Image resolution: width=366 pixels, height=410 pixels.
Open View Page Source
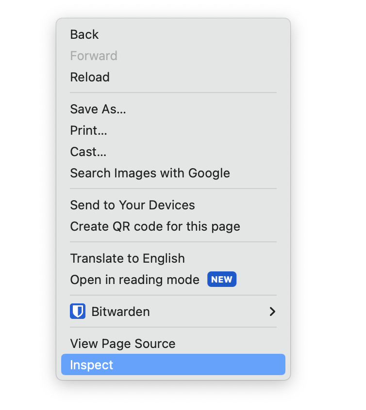tap(123, 344)
